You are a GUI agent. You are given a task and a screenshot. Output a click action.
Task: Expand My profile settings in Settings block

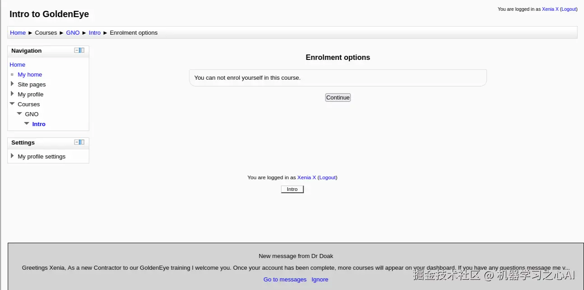12,156
